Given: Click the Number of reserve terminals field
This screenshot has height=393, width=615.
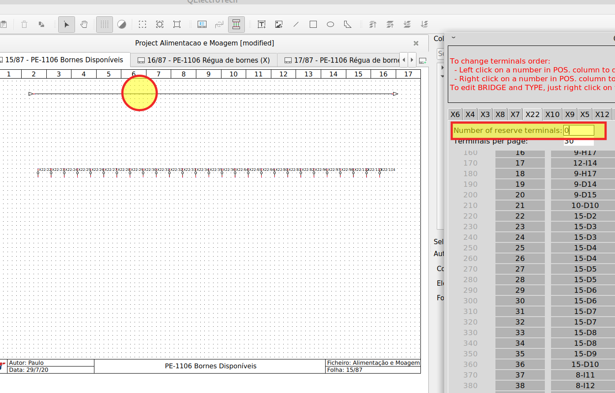Looking at the screenshot, I should [578, 130].
